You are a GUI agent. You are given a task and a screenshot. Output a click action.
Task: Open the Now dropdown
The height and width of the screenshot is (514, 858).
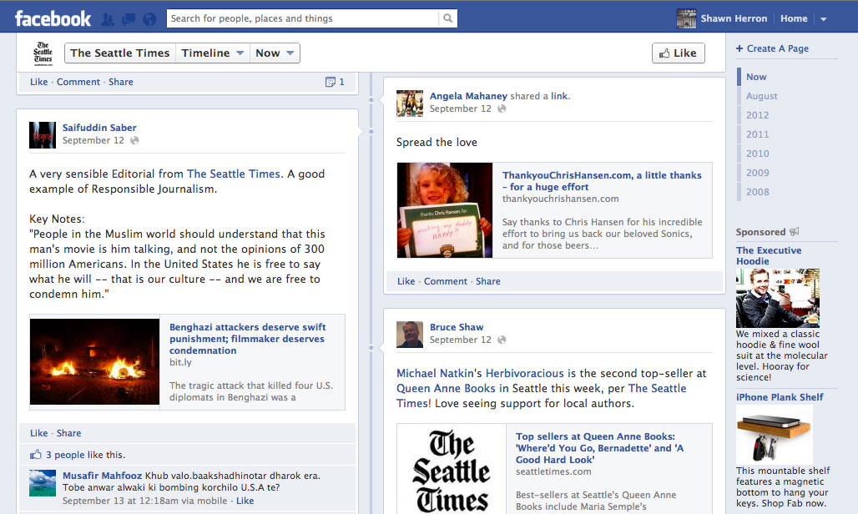275,53
